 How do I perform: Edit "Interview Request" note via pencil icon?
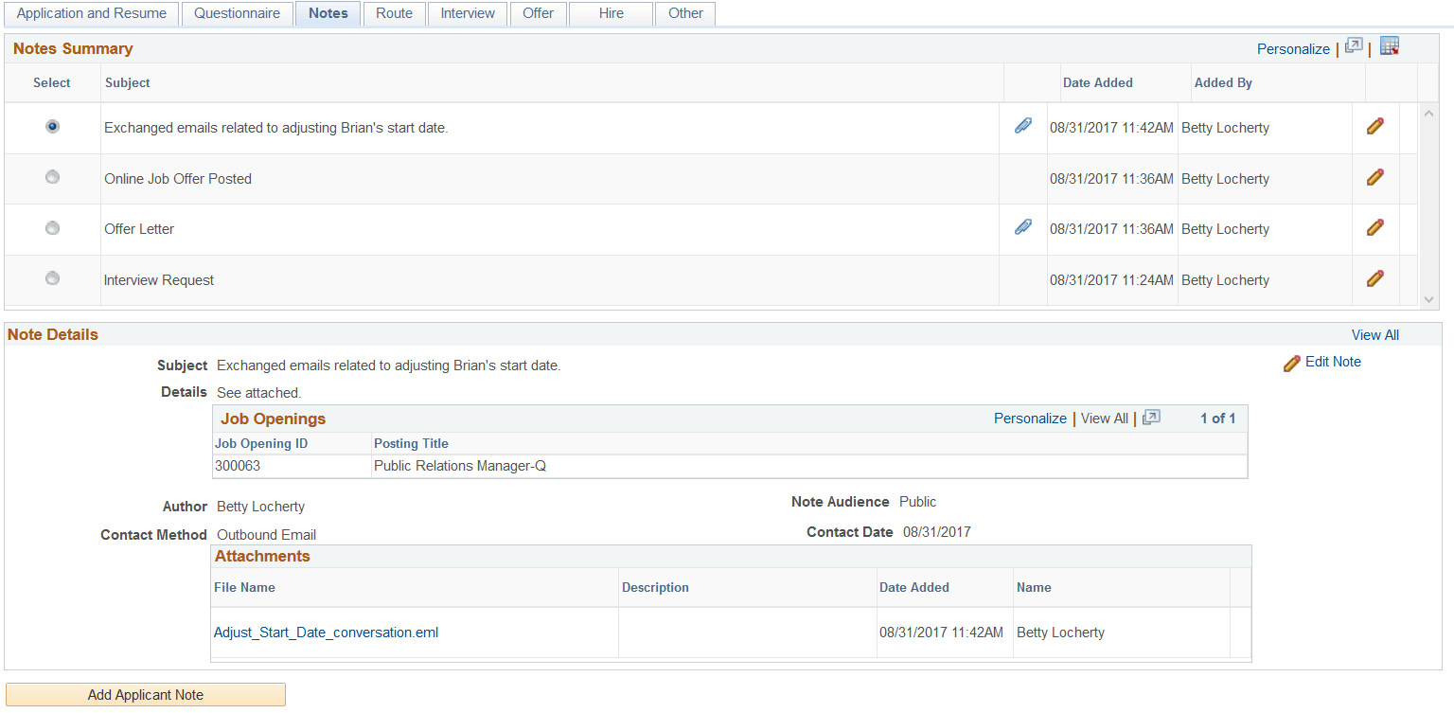(1374, 277)
